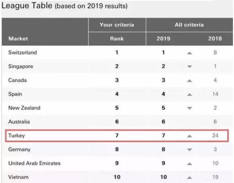Select the Market column header

[18, 38]
